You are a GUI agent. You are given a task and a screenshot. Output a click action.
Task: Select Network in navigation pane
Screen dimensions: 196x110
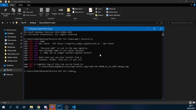pos(9,75)
